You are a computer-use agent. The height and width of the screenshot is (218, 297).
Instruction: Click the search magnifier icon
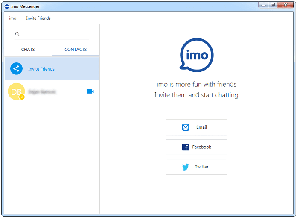[x=17, y=34]
